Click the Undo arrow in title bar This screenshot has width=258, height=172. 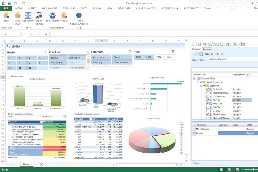pyautogui.click(x=15, y=3)
